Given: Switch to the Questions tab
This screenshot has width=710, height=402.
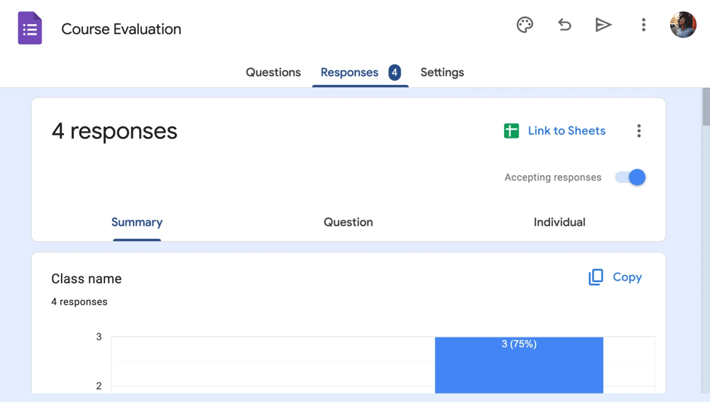Looking at the screenshot, I should [x=273, y=72].
